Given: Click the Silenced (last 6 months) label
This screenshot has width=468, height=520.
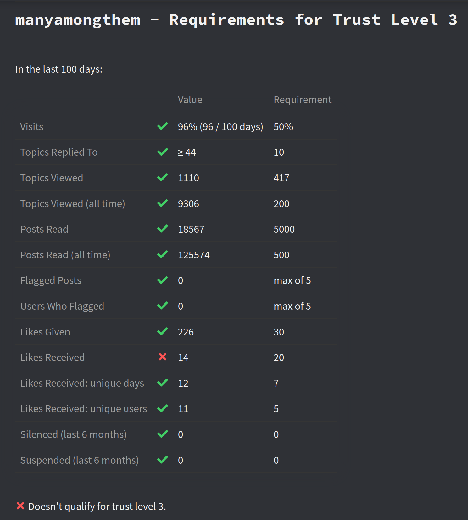Looking at the screenshot, I should tap(74, 434).
